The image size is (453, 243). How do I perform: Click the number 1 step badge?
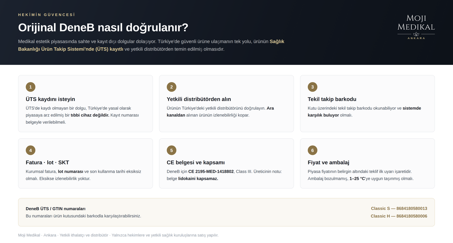[31, 87]
